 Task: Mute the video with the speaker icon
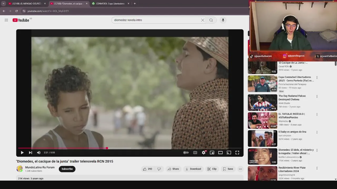click(x=39, y=153)
